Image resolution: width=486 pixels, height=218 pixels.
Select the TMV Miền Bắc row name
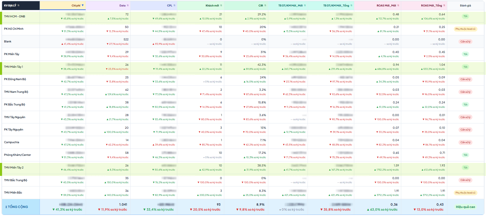(x=13, y=193)
